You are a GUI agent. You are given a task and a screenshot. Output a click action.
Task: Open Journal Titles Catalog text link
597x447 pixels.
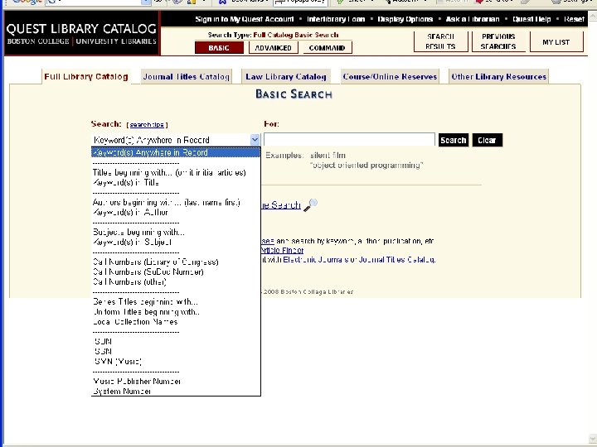click(x=396, y=260)
